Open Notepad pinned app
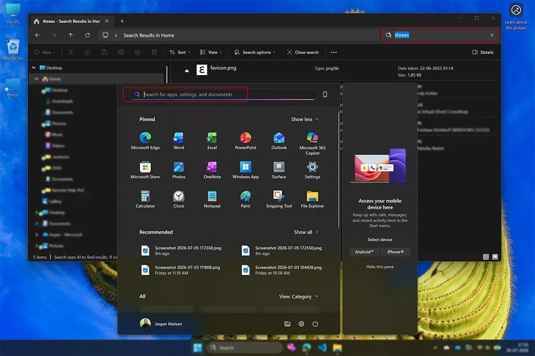This screenshot has width=535, height=356. (x=212, y=199)
